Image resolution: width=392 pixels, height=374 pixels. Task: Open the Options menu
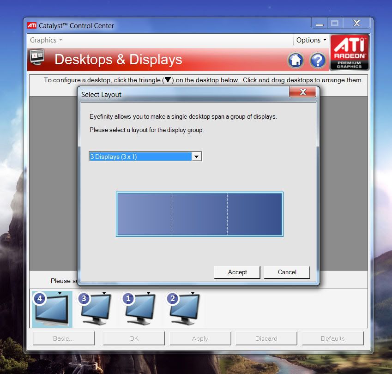pos(311,40)
